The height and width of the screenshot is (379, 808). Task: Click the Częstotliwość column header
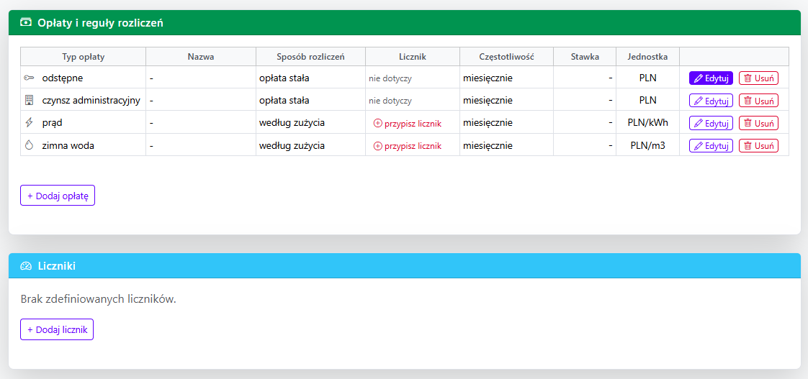click(506, 57)
